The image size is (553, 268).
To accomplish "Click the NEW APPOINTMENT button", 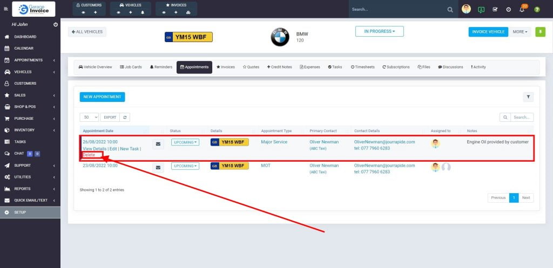I will 102,97.
